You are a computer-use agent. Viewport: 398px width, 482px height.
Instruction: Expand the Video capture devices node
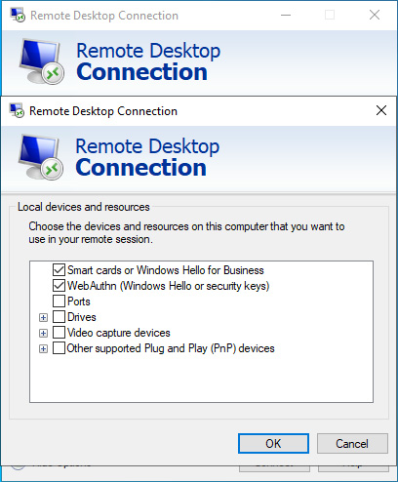(x=43, y=333)
